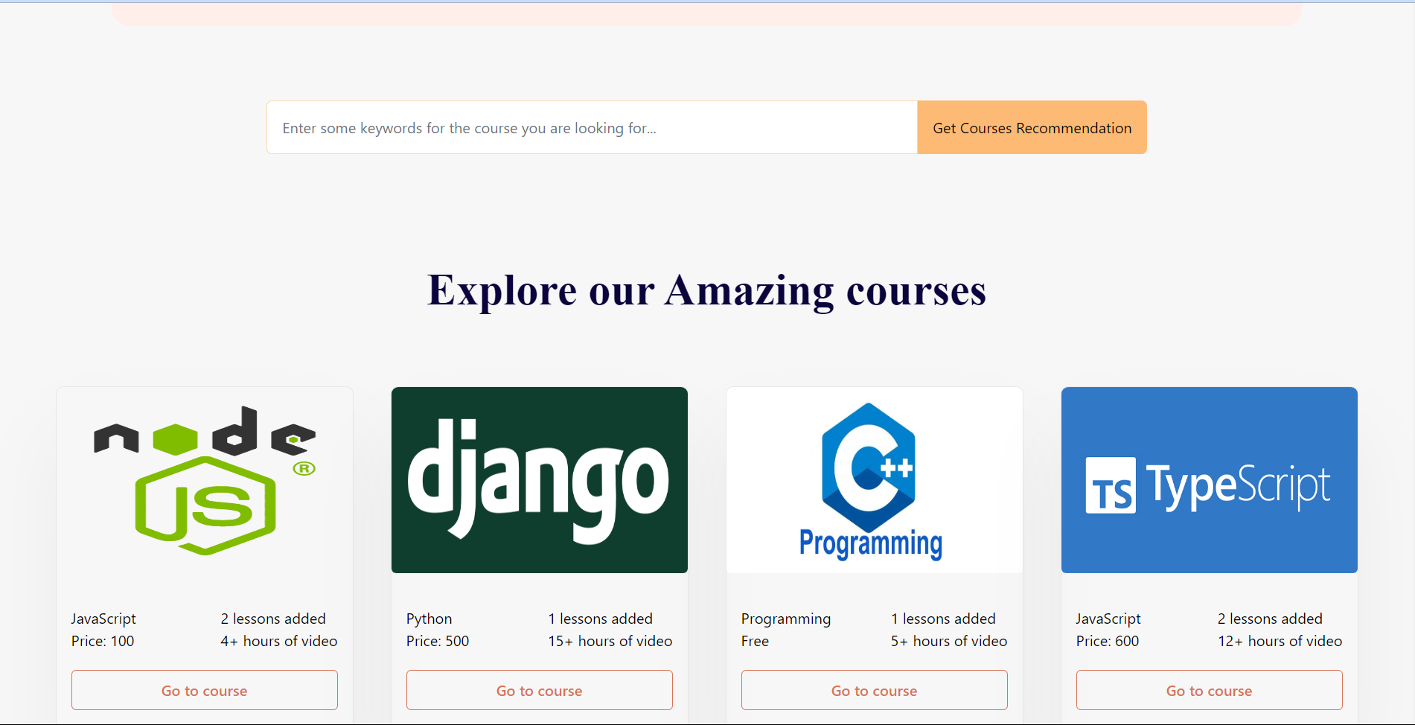
Task: Go to course priced 100
Action: coord(205,690)
